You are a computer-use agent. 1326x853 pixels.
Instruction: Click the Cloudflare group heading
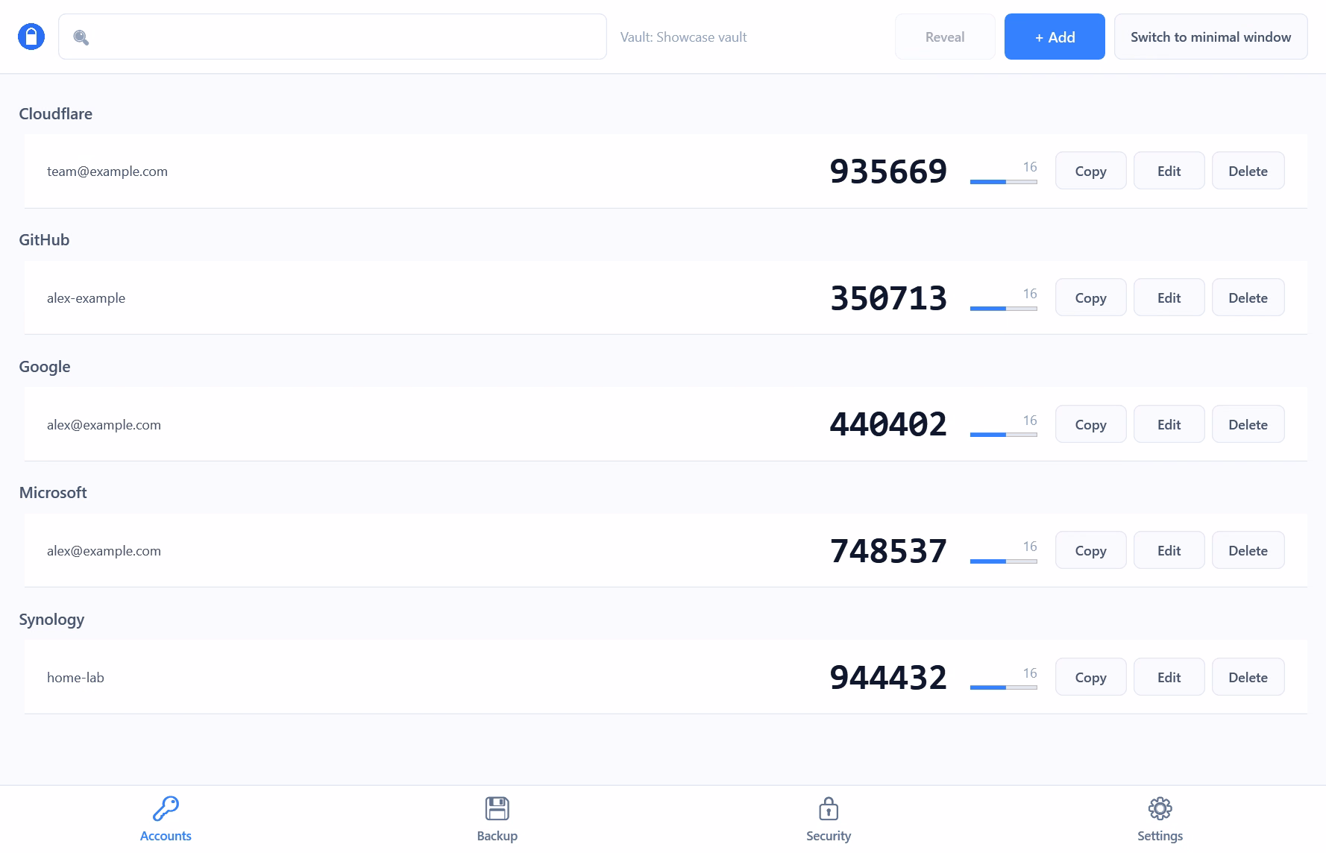[x=56, y=113]
